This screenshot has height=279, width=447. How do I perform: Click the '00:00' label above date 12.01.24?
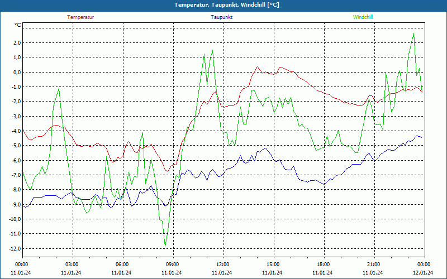tap(425, 264)
